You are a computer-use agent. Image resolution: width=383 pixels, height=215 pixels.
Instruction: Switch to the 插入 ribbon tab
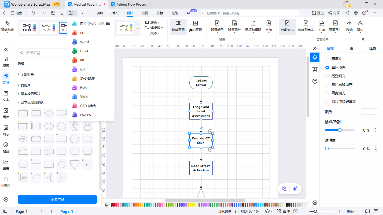[x=115, y=13]
